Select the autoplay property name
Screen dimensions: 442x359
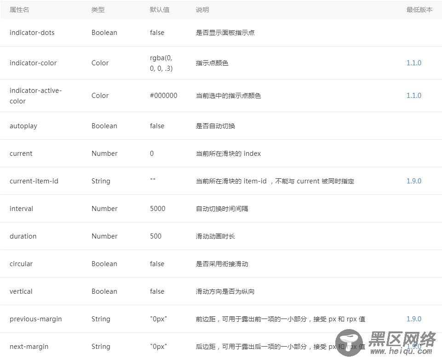coord(23,126)
